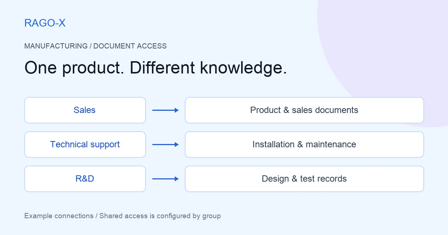Select the R&D group box
The image size is (448, 235).
click(85, 179)
